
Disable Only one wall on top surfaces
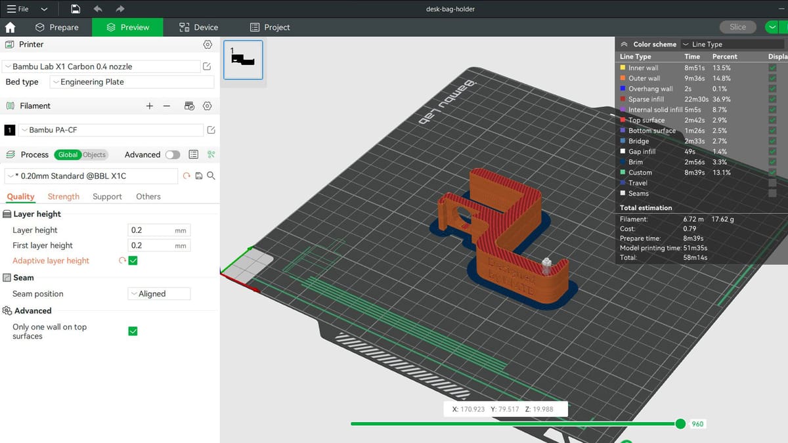click(x=133, y=331)
